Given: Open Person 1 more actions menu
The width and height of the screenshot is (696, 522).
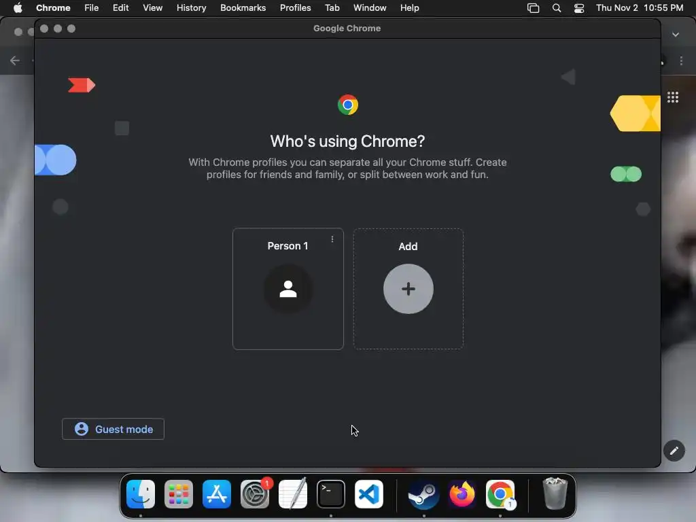Looking at the screenshot, I should [x=332, y=239].
